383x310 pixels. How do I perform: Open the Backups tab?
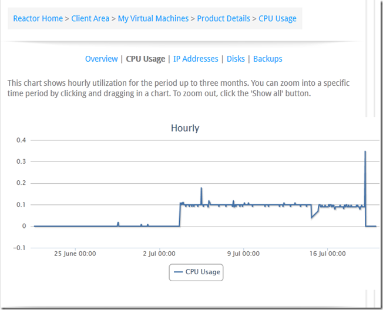point(268,59)
